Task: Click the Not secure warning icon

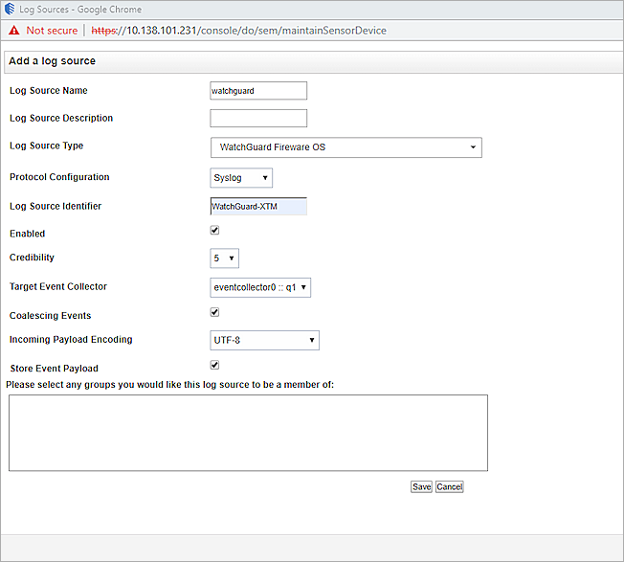Action: 13,30
